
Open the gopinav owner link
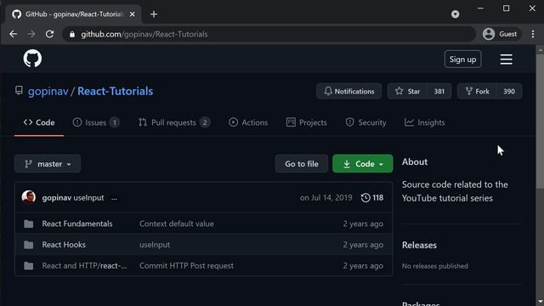coord(48,91)
